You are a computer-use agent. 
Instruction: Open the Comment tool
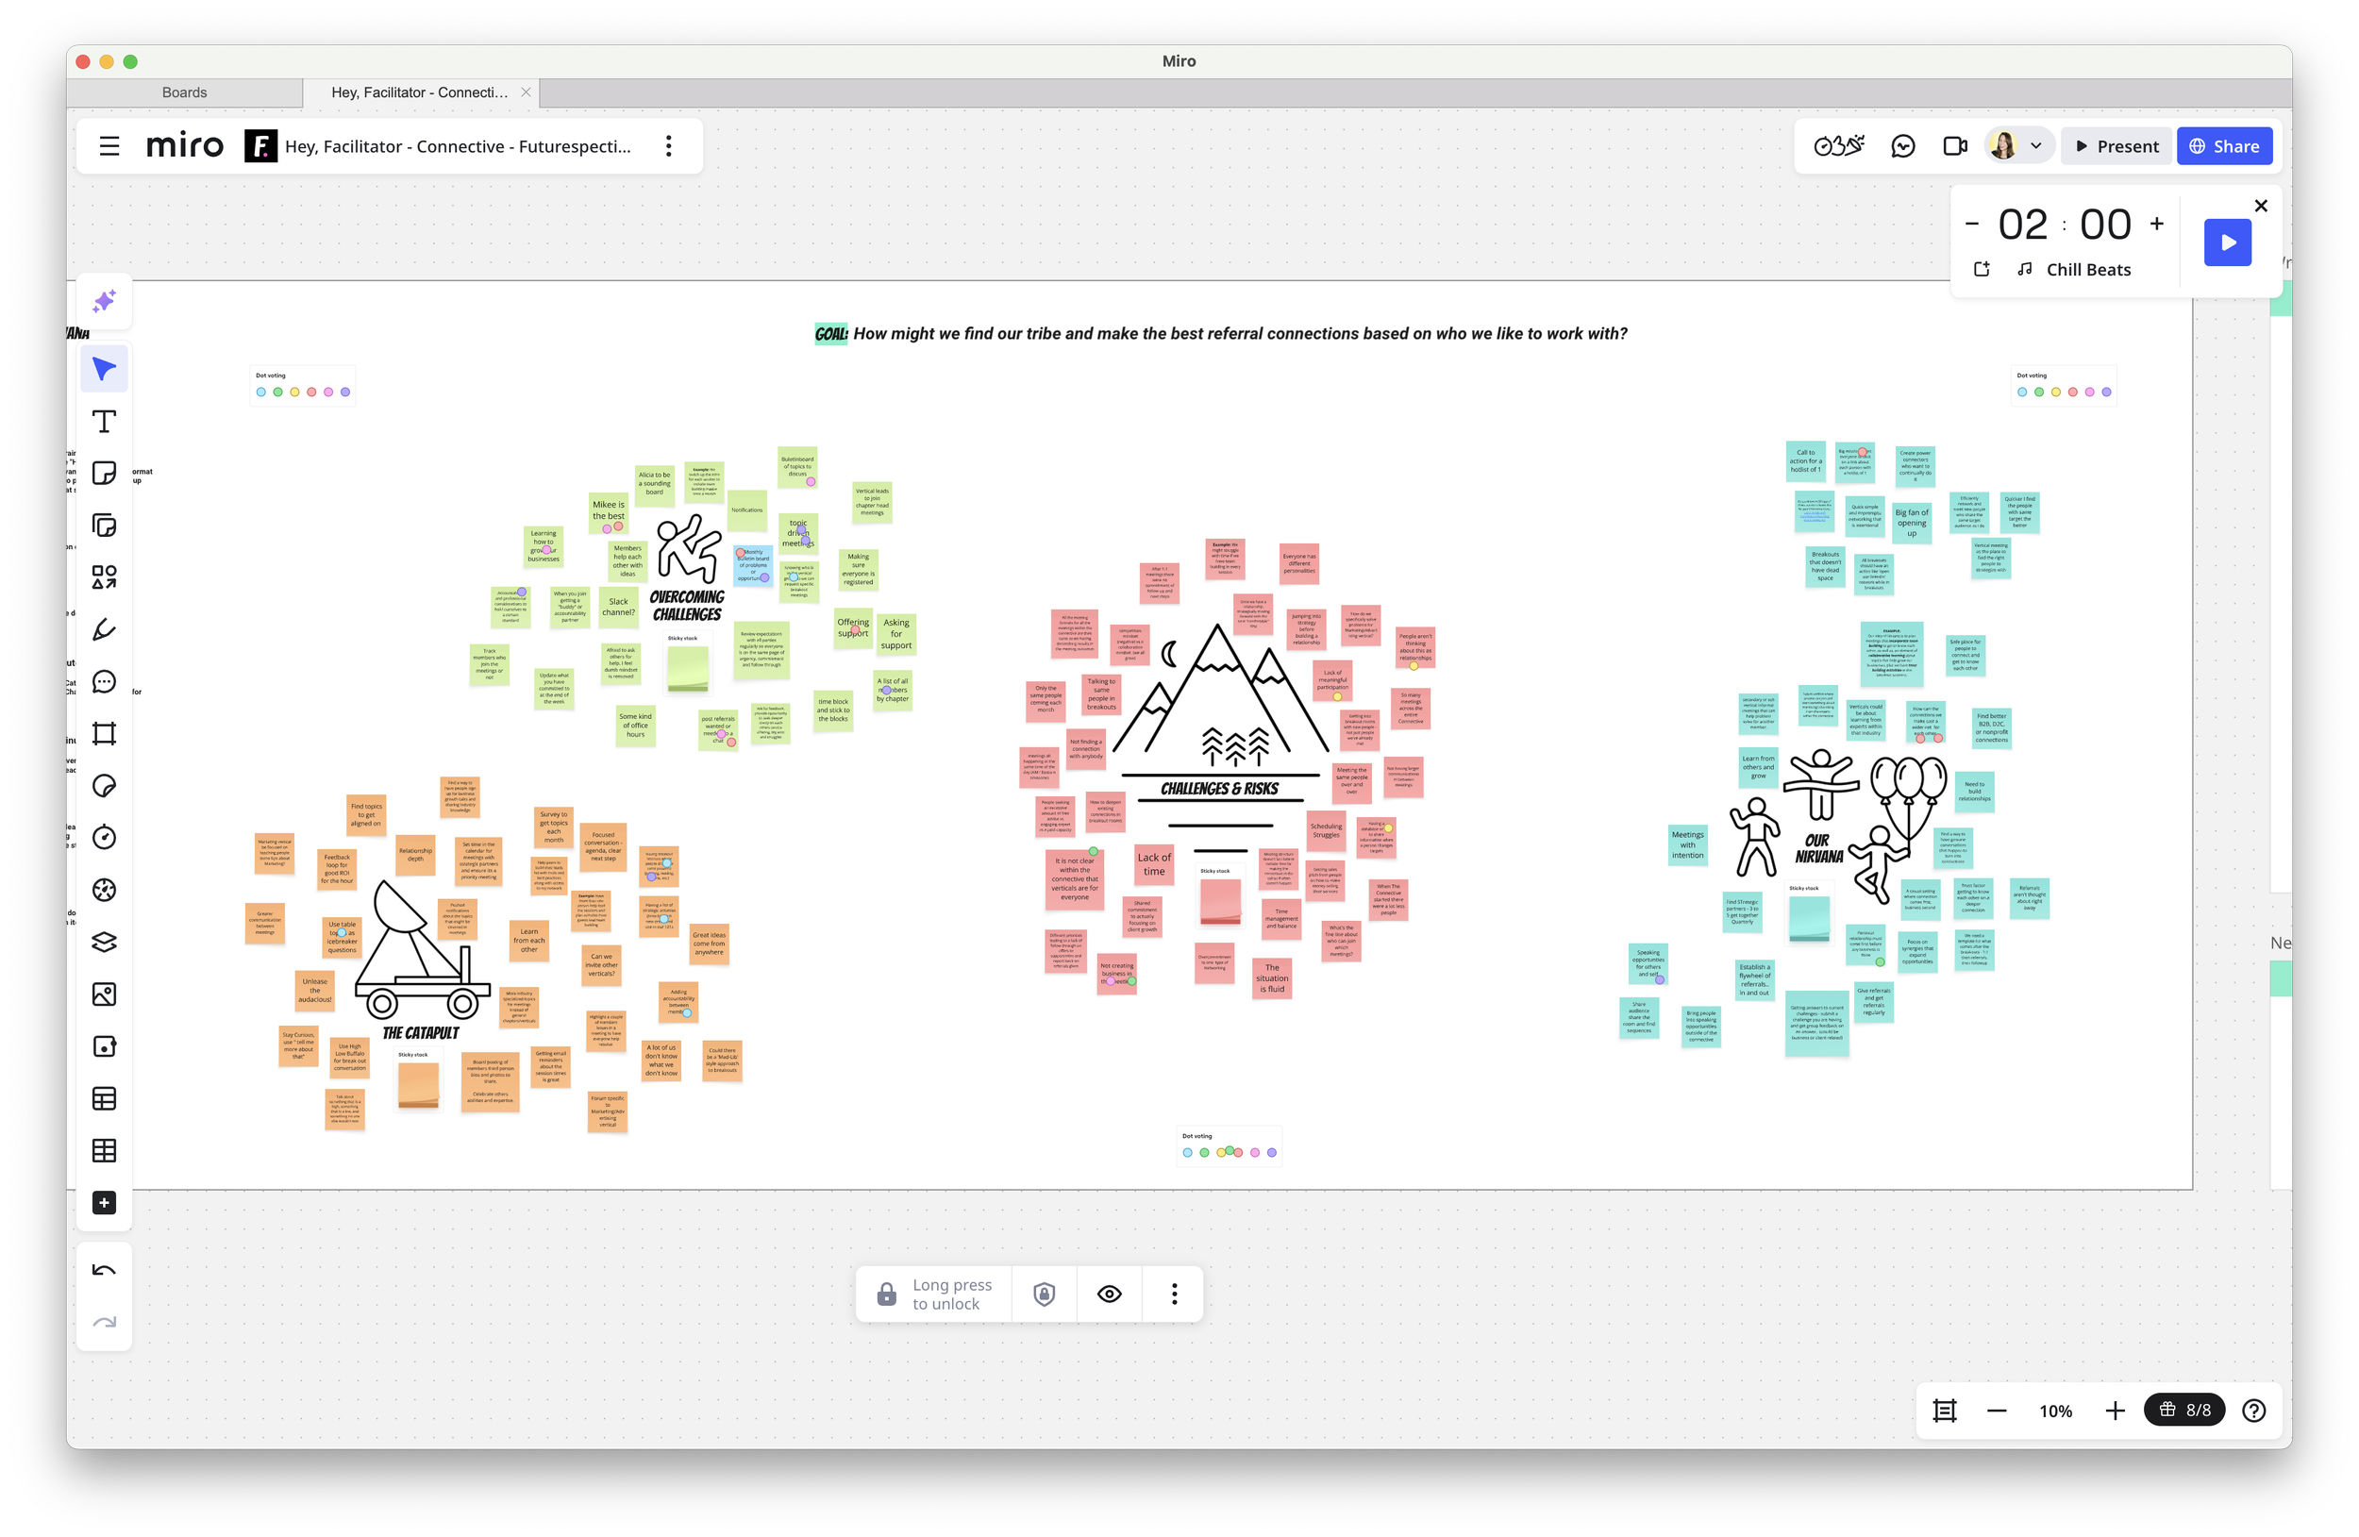tap(104, 682)
